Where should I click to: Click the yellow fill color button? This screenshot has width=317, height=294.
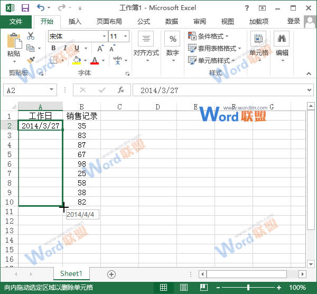[76, 60]
